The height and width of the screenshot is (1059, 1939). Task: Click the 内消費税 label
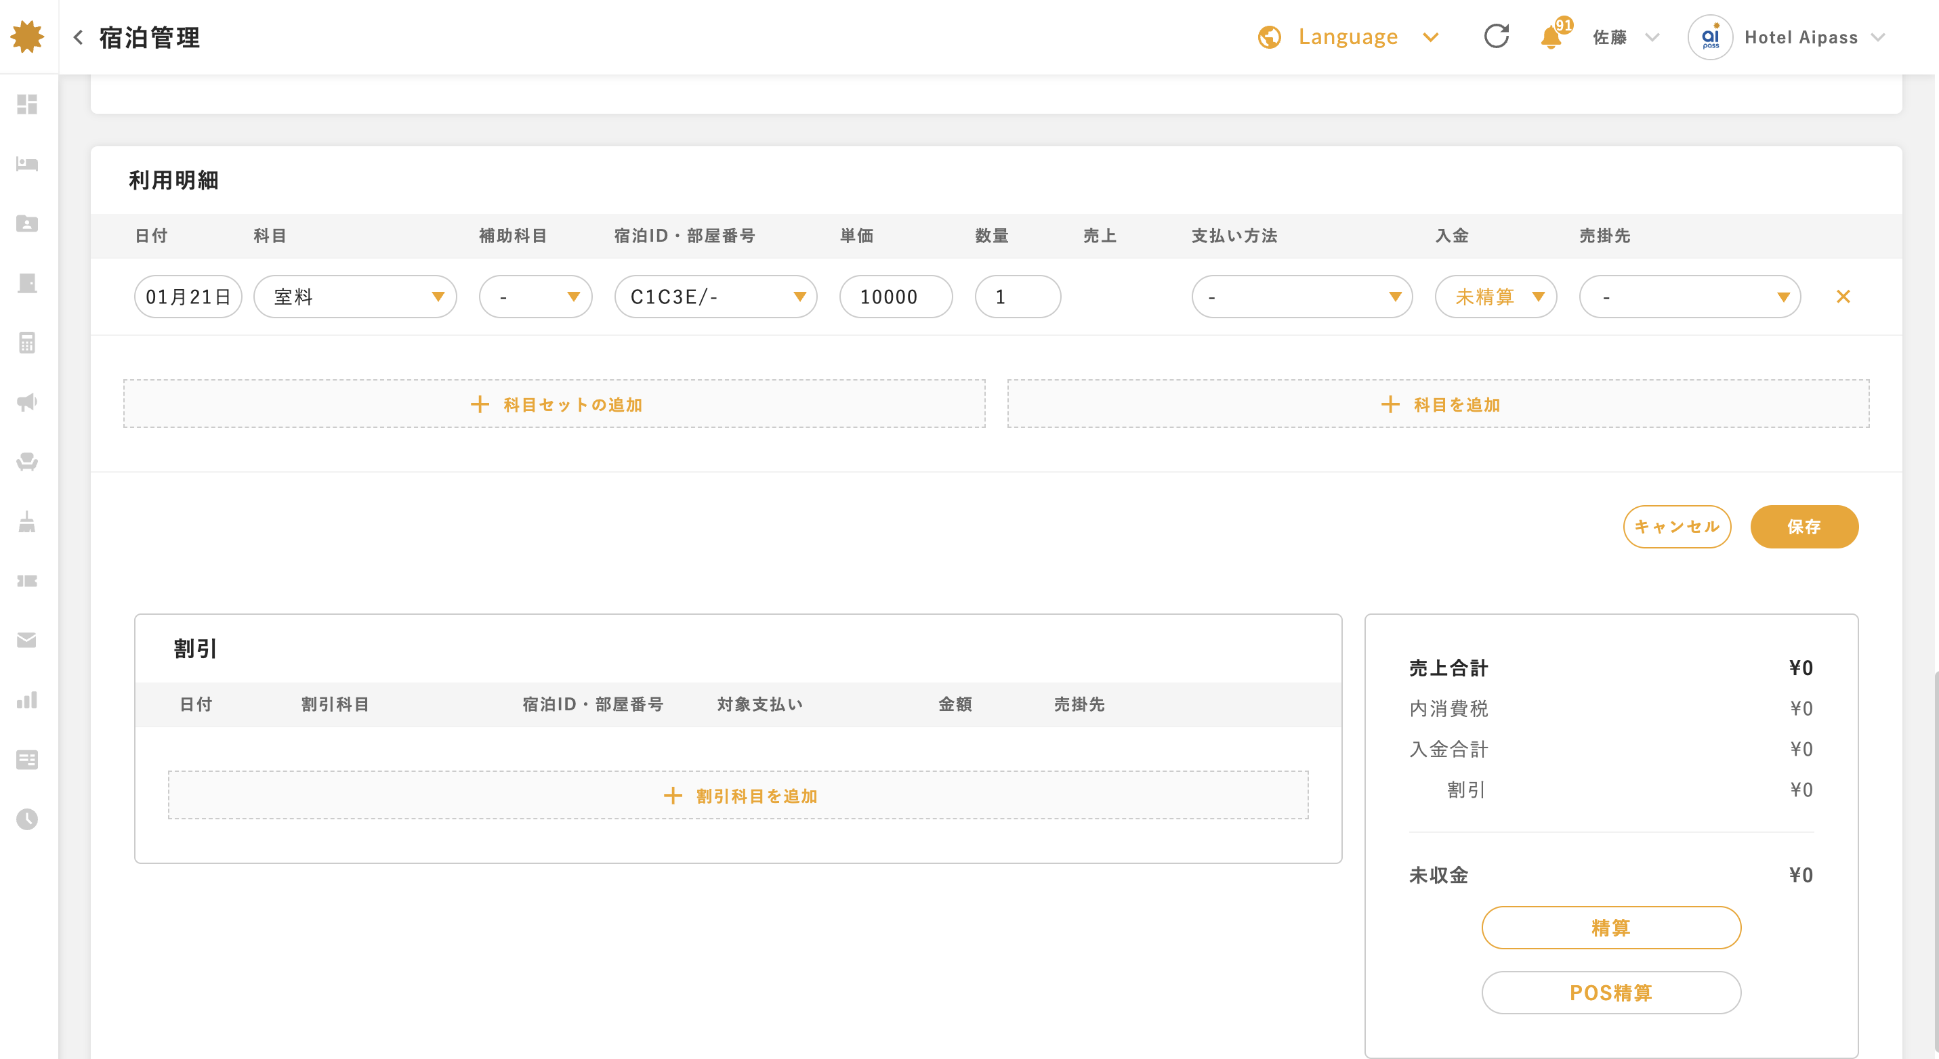1448,708
